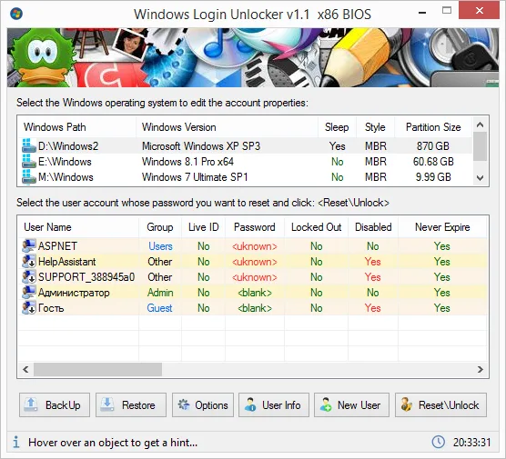This screenshot has height=459, width=506.
Task: Select the D:\Windows2 XP installation row
Action: point(245,146)
